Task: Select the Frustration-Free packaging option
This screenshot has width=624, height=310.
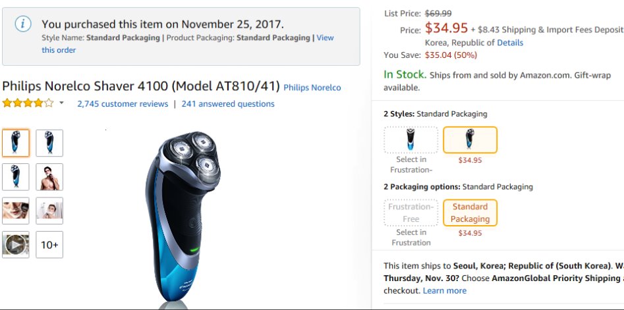Action: point(411,213)
